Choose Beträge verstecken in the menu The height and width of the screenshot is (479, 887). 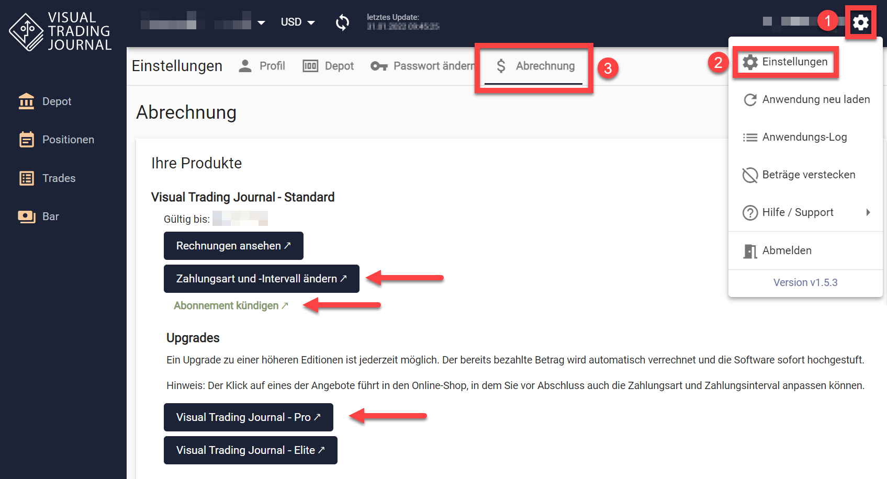pos(805,175)
